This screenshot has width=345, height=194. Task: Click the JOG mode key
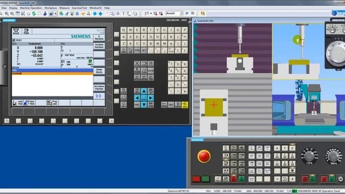pos(226,148)
